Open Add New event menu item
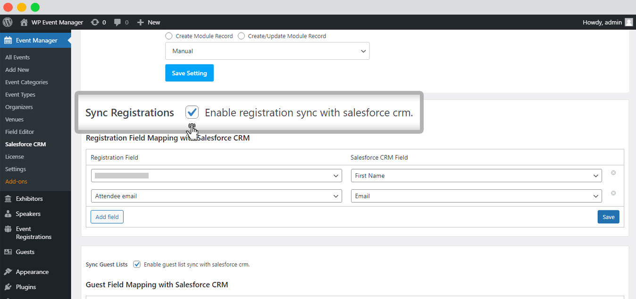Image resolution: width=636 pixels, height=299 pixels. point(17,70)
